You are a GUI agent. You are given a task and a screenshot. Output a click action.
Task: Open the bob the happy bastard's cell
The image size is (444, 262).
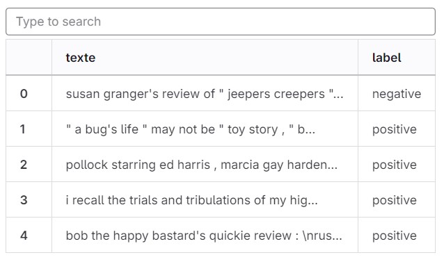[x=205, y=236]
